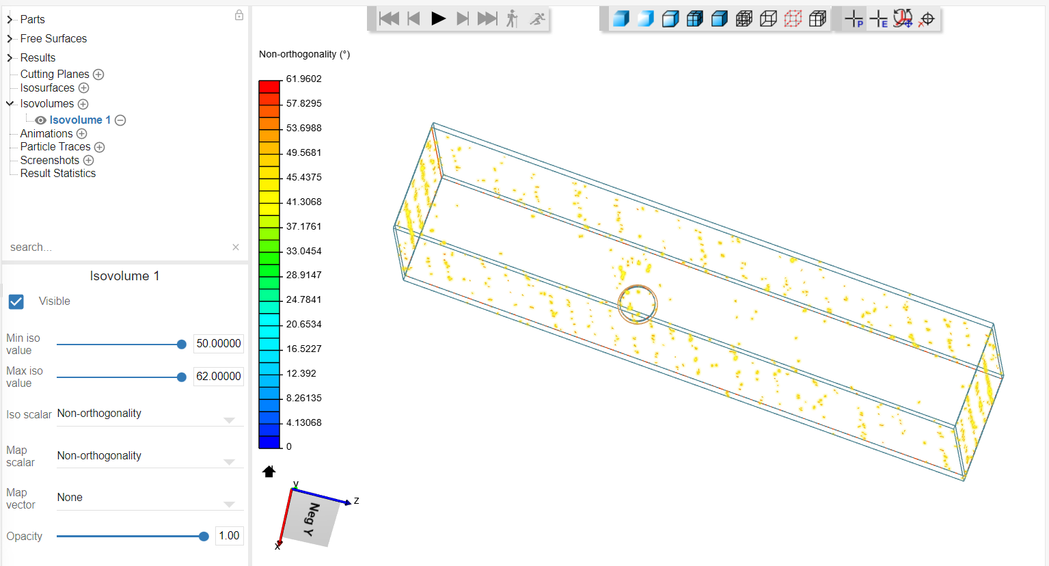The width and height of the screenshot is (1049, 566).
Task: Select the Isovolume 1 item
Action: click(80, 120)
